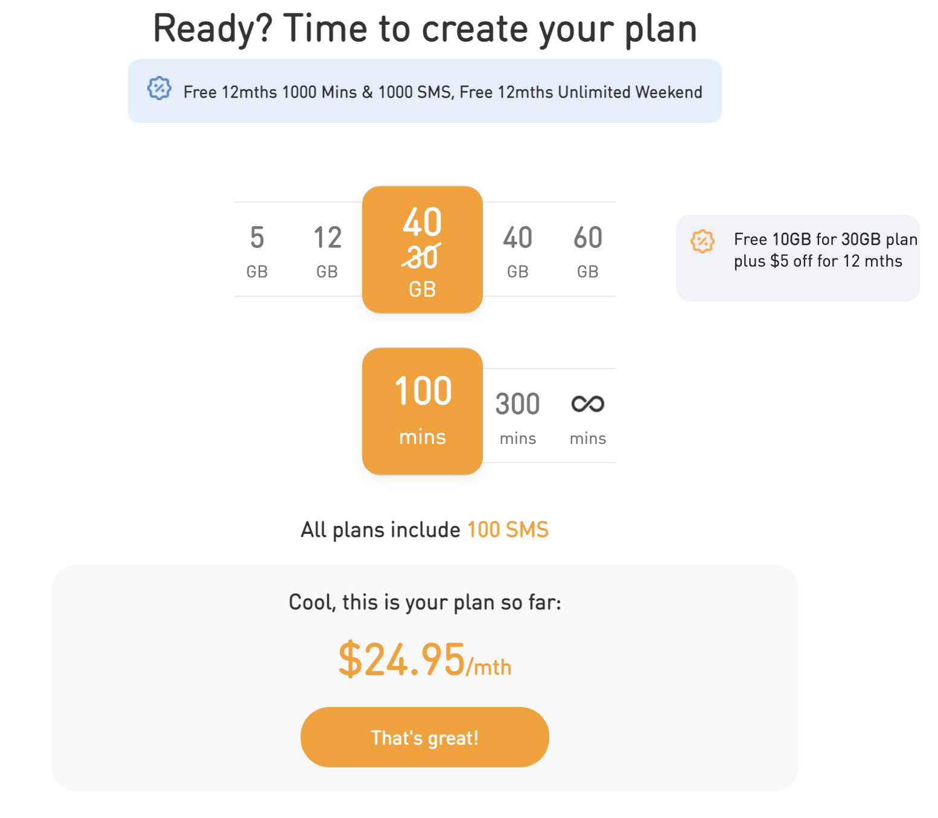938x818 pixels.
Task: Switch to the 60 GB data option
Action: (x=588, y=250)
